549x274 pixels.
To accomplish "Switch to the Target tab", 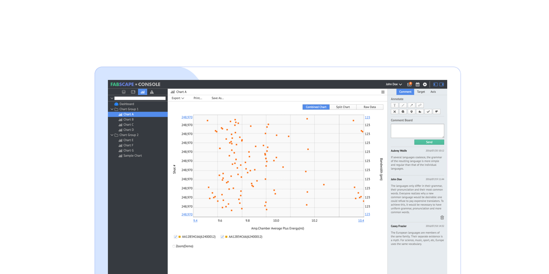I will [x=421, y=92].
